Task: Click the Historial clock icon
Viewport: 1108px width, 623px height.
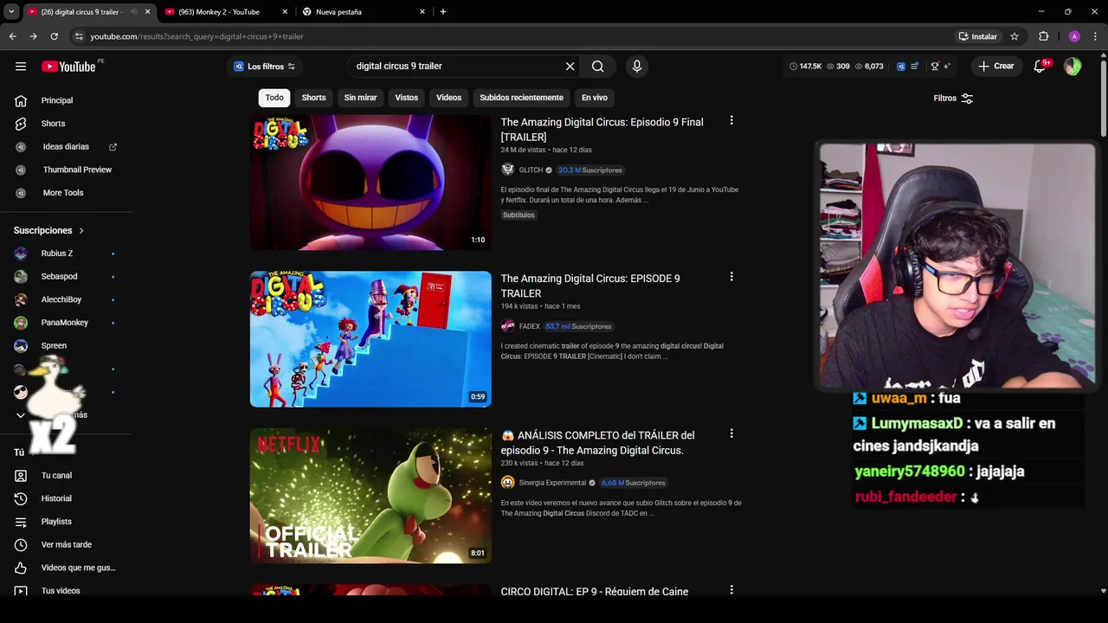Action: click(21, 498)
